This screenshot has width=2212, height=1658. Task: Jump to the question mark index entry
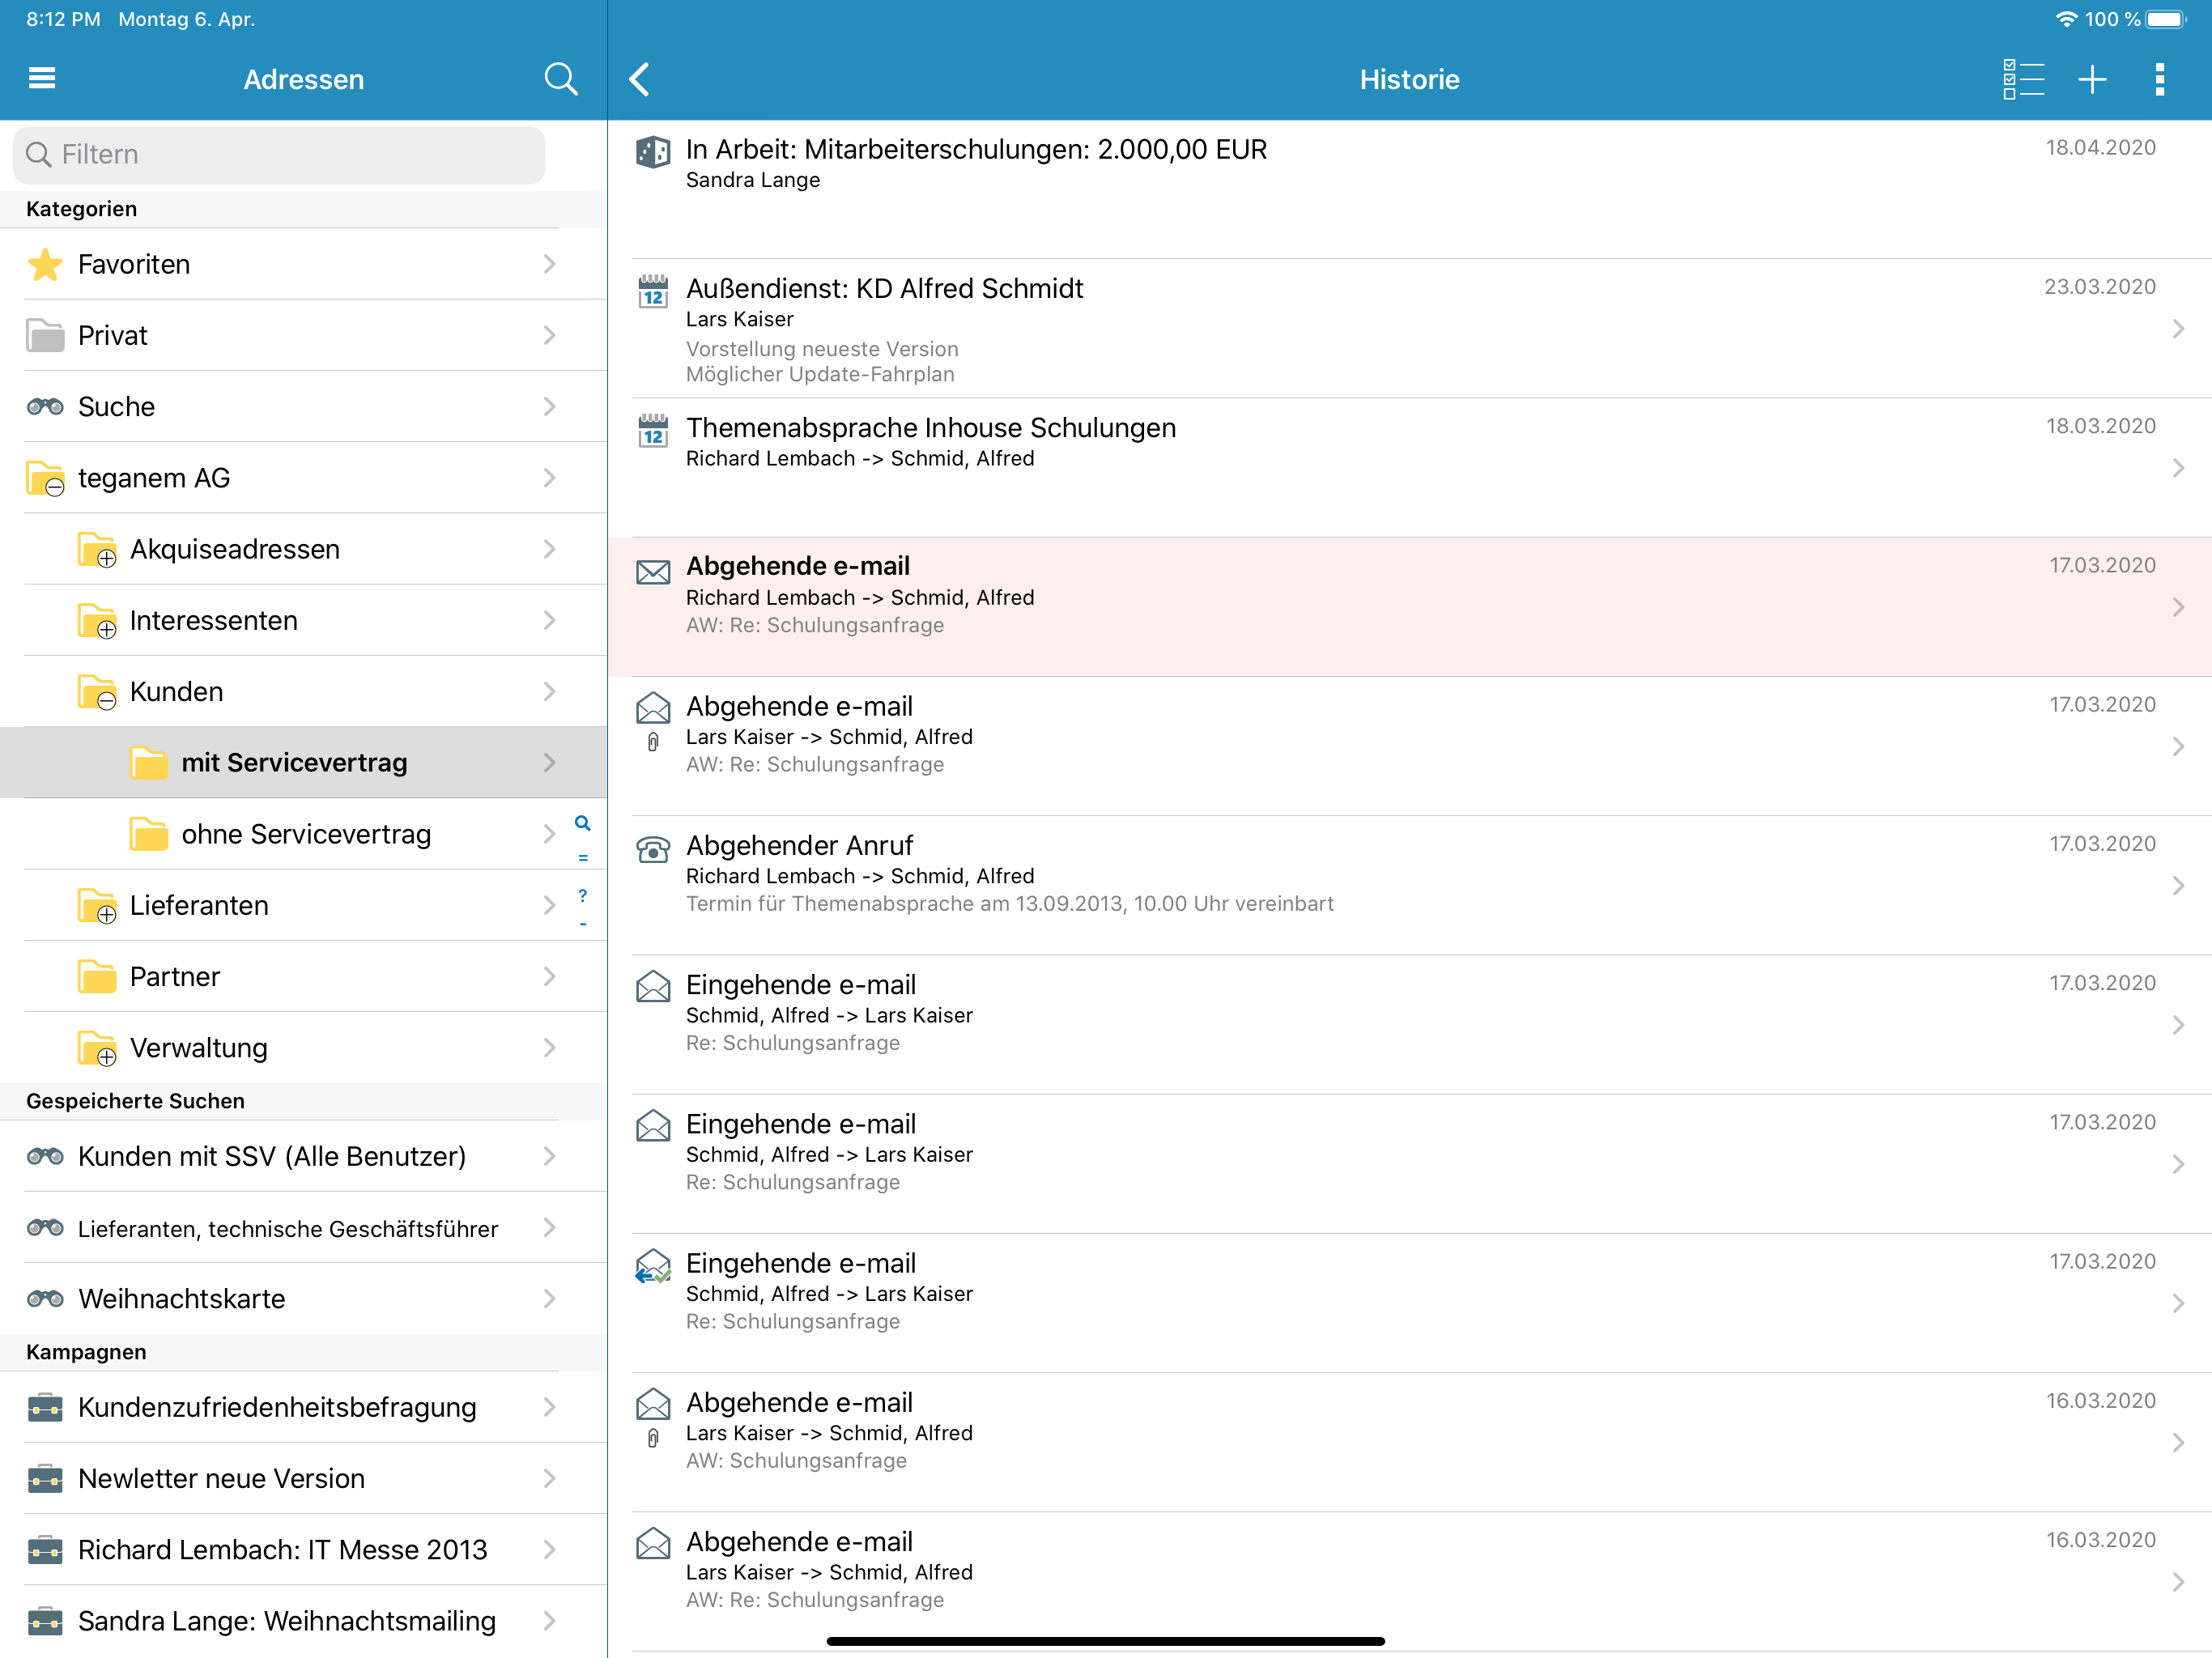coord(582,896)
